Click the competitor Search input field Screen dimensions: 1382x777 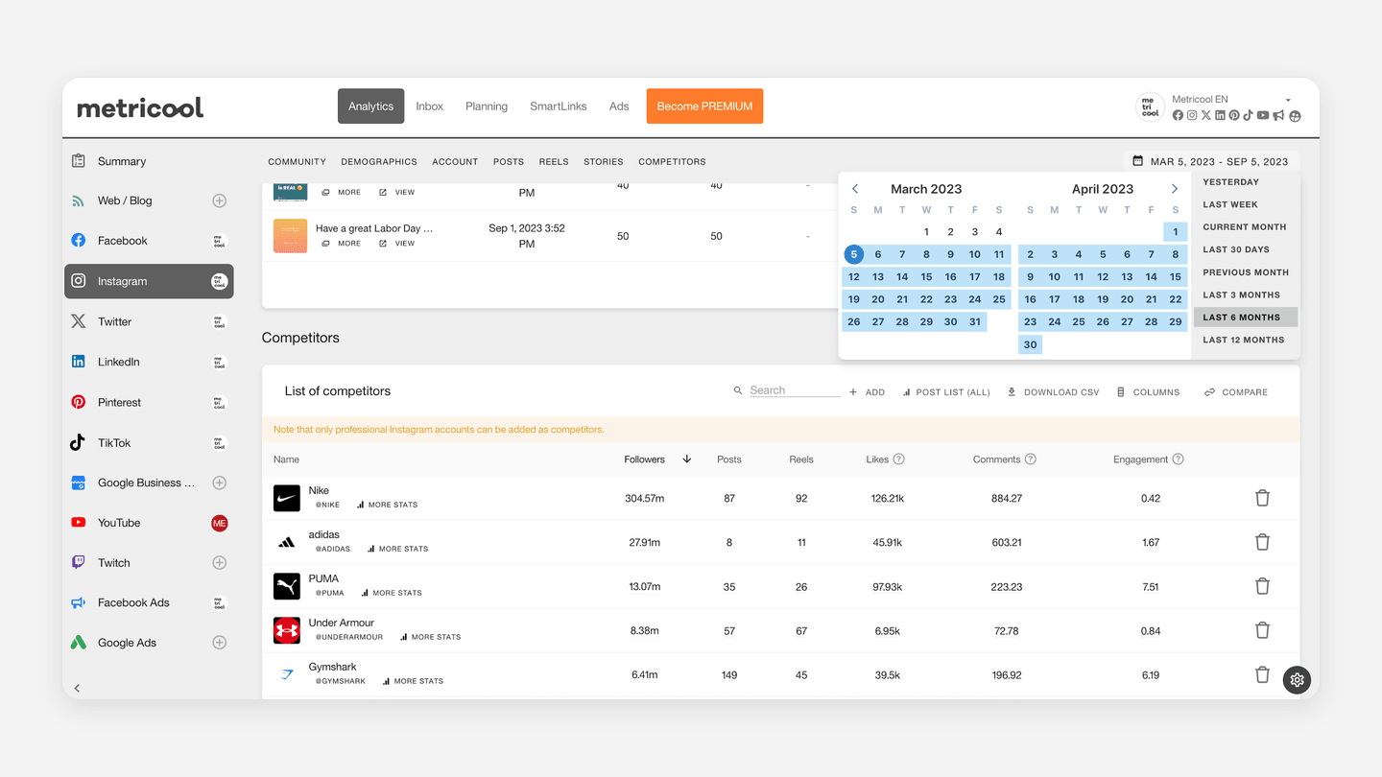(795, 390)
